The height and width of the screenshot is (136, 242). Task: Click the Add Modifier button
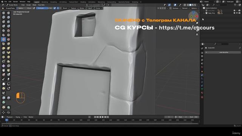click(x=223, y=53)
